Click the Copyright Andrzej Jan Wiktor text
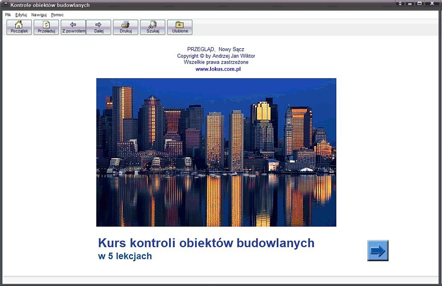Viewport: 442px width, 286px height. 216,56
